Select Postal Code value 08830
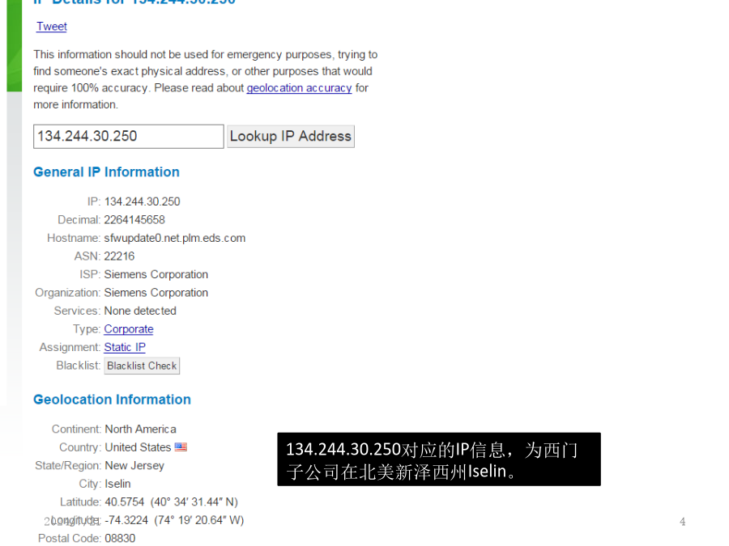This screenshot has width=729, height=546. [120, 538]
